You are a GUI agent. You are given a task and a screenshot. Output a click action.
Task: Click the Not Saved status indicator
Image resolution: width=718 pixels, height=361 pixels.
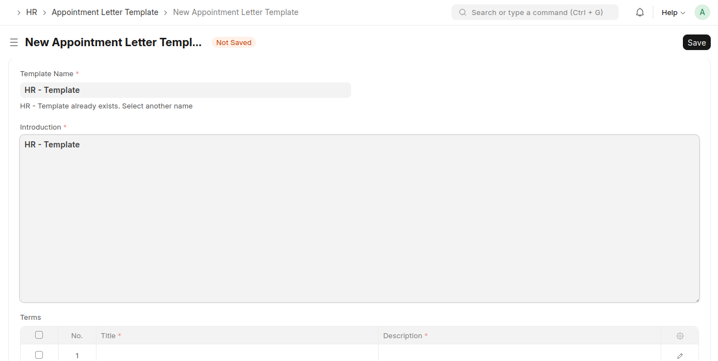(x=234, y=43)
